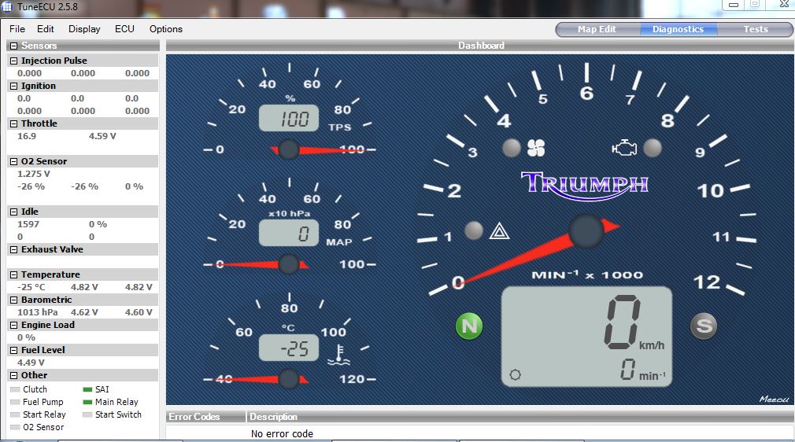Collapse the Injection Pulse section
The width and height of the screenshot is (795, 442).
(13, 61)
